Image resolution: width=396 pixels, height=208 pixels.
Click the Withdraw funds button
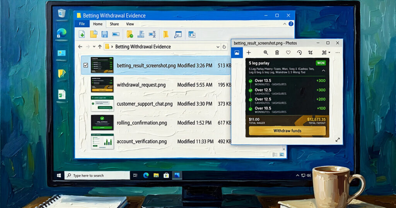coord(287,131)
